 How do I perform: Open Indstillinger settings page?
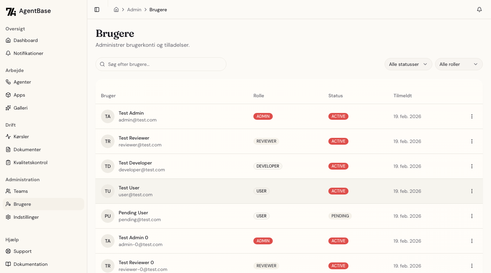(26, 217)
